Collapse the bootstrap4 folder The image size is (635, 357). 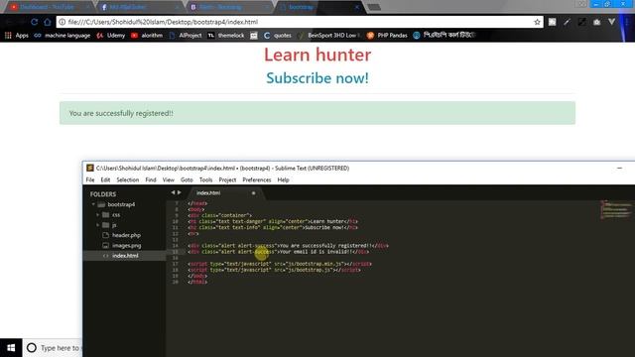pyautogui.click(x=93, y=204)
